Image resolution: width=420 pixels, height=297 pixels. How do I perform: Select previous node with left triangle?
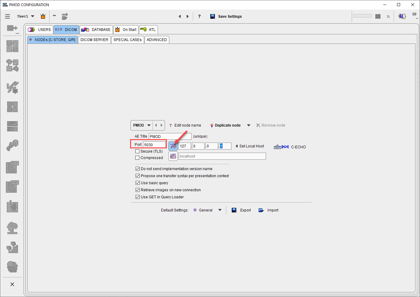point(156,125)
